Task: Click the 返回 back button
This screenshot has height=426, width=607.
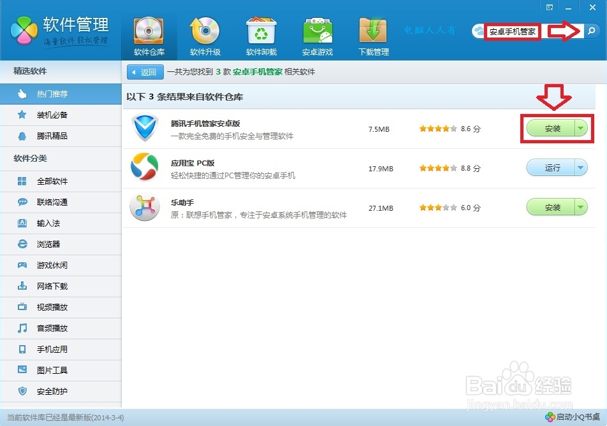Action: pos(145,72)
